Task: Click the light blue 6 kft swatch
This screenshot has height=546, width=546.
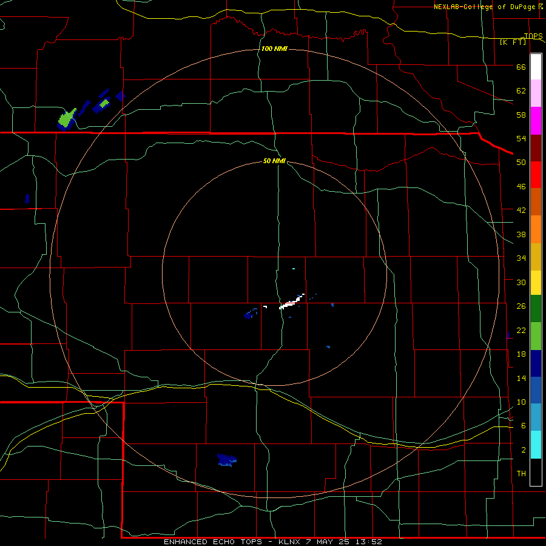Action: point(536,417)
